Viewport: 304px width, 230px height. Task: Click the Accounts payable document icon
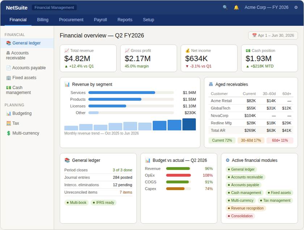[x=9, y=68]
